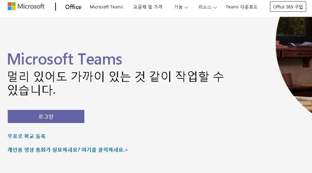Image resolution: width=312 pixels, height=173 pixels.
Task: Open Teams 다운로드 page
Action: (242, 7)
